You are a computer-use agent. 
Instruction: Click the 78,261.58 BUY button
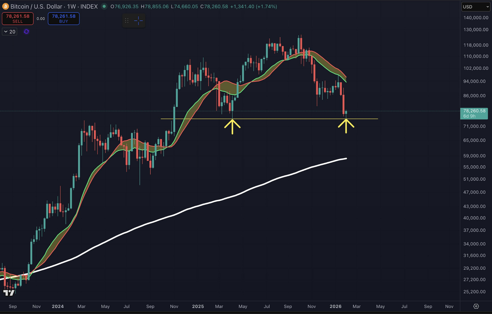(64, 19)
